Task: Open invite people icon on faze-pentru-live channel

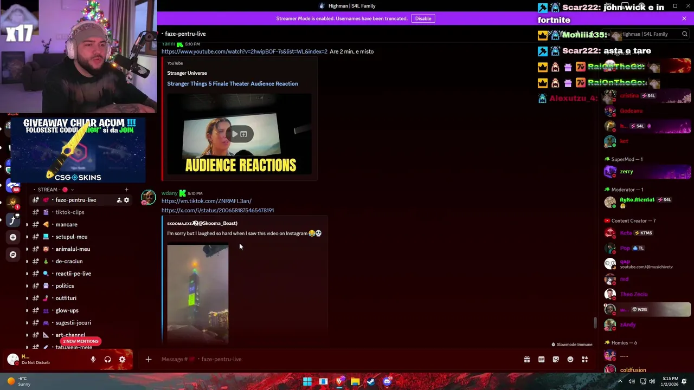Action: [119, 200]
